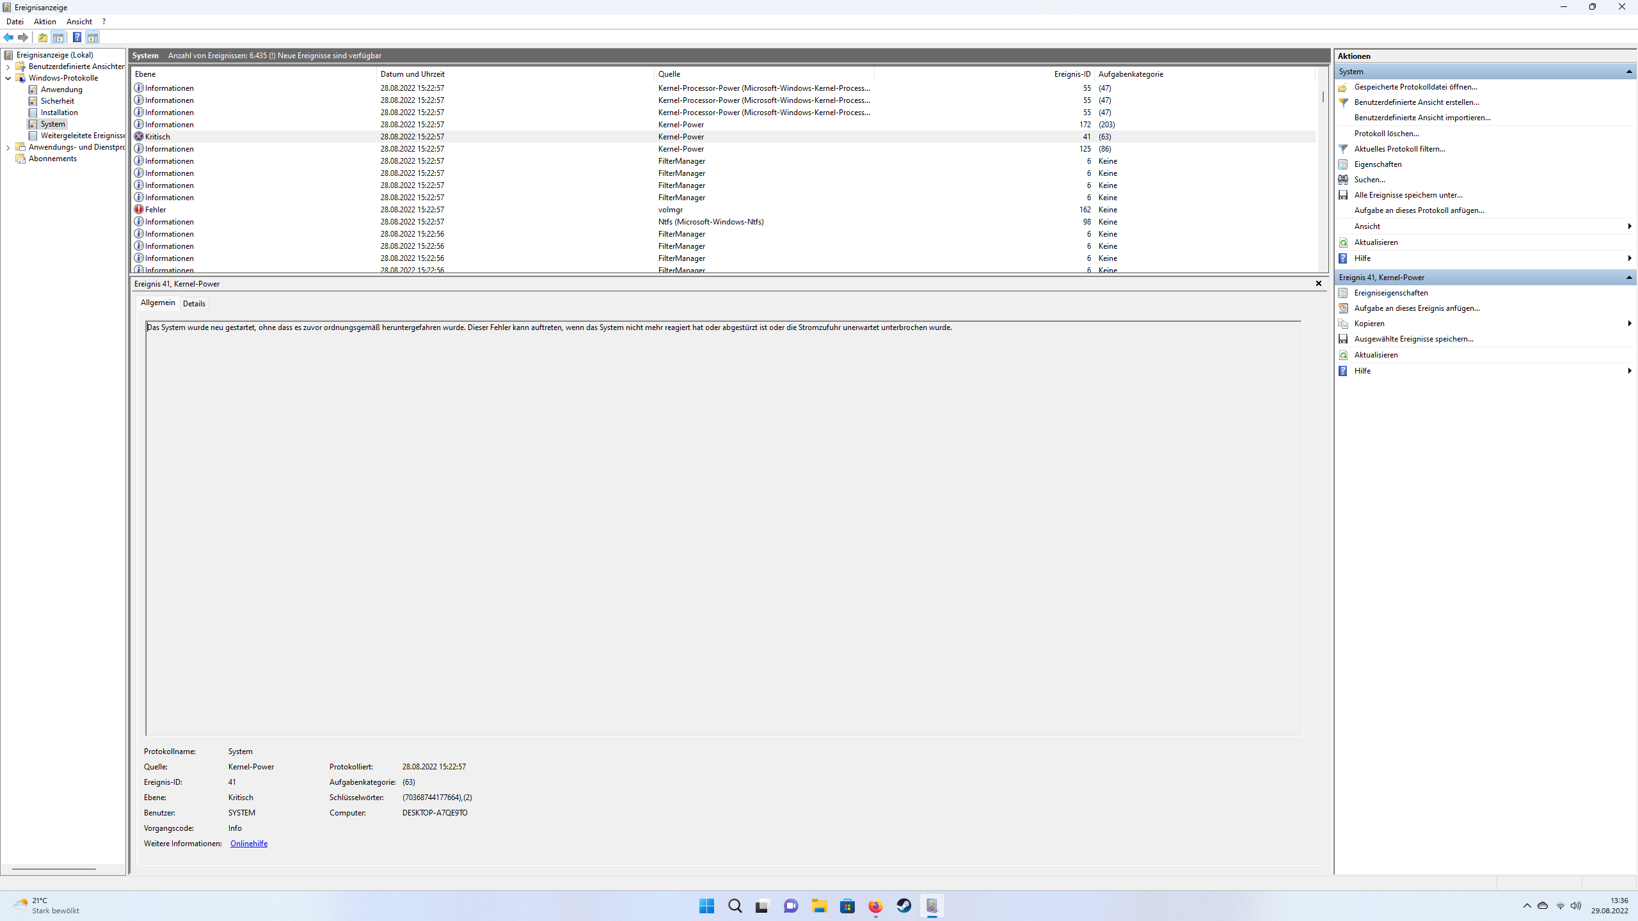Viewport: 1638px width, 921px height.
Task: Expand the Benutzerdefinierte Ansichten tree node
Action: (x=8, y=67)
